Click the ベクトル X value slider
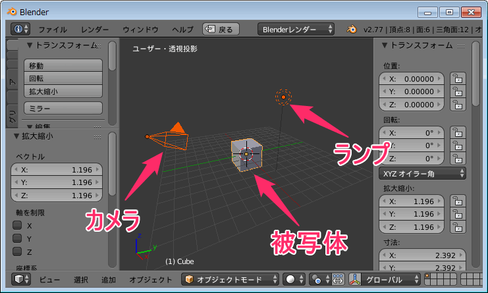Image resolution: width=488 pixels, height=293 pixels. coord(57,170)
